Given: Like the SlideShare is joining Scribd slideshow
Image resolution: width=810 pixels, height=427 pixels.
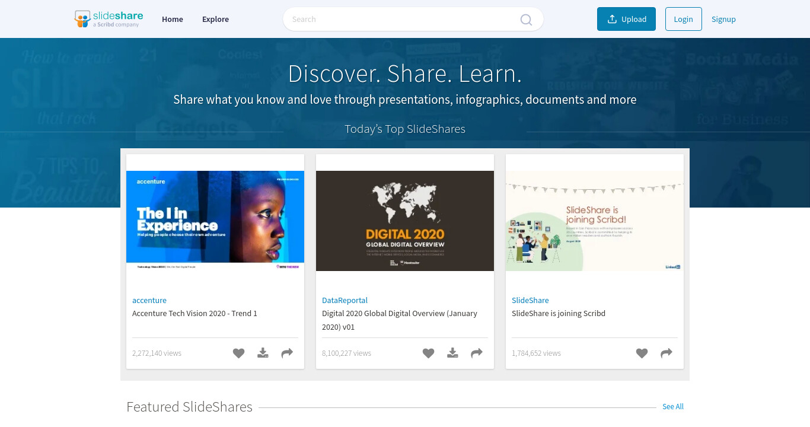Looking at the screenshot, I should [x=642, y=353].
